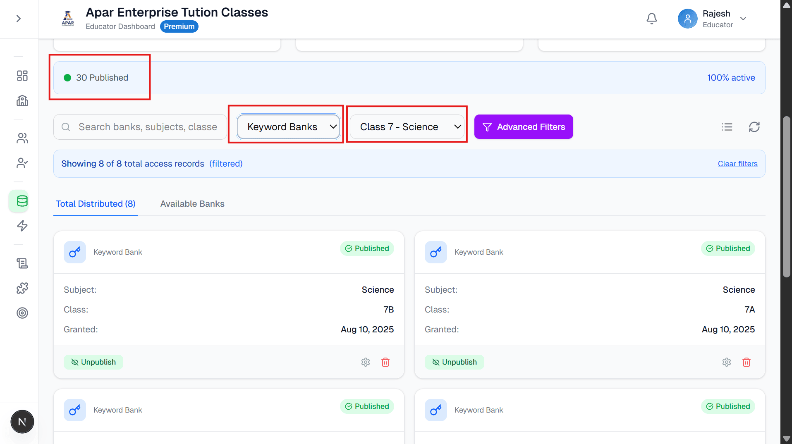Screen dimensions: 792x444
Task: Click the 30 Published status text
Action: coord(102,78)
